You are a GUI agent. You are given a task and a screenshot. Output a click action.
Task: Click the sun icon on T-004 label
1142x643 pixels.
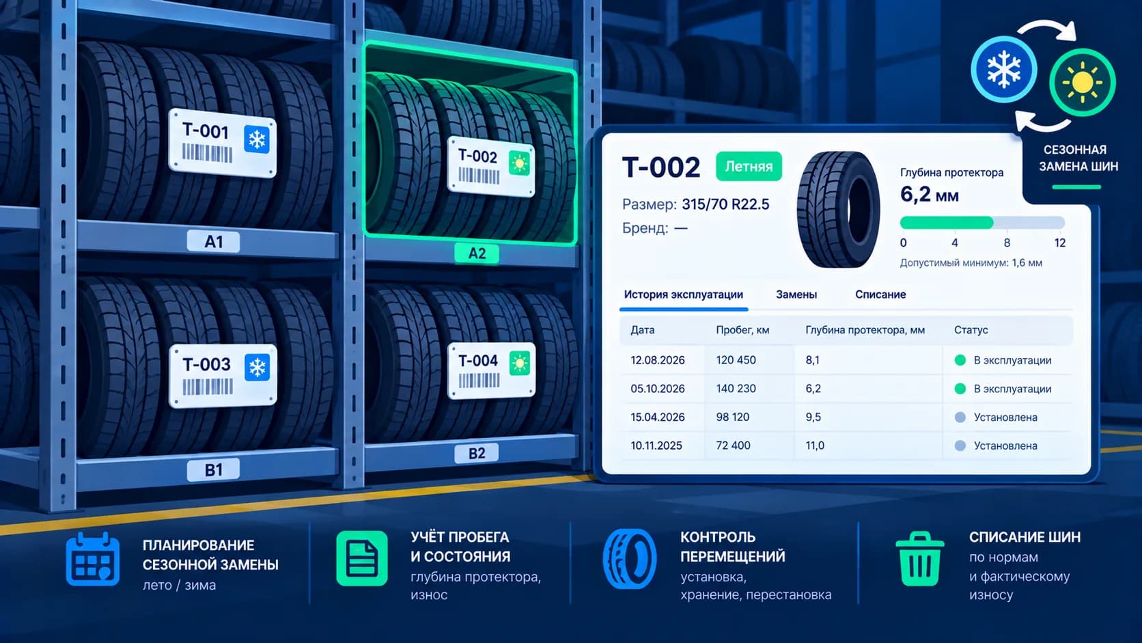[x=520, y=363]
